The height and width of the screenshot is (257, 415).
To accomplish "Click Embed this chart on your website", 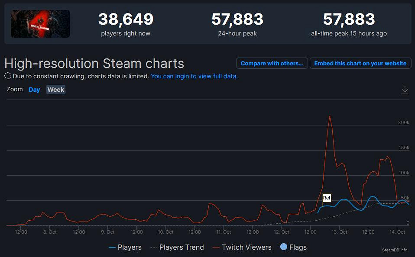I will point(360,63).
